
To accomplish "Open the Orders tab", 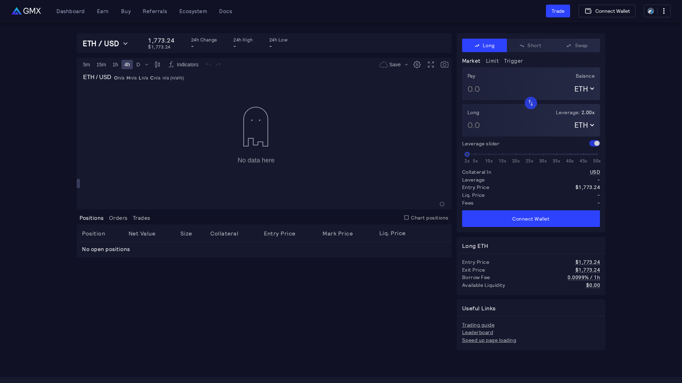I will [118, 218].
